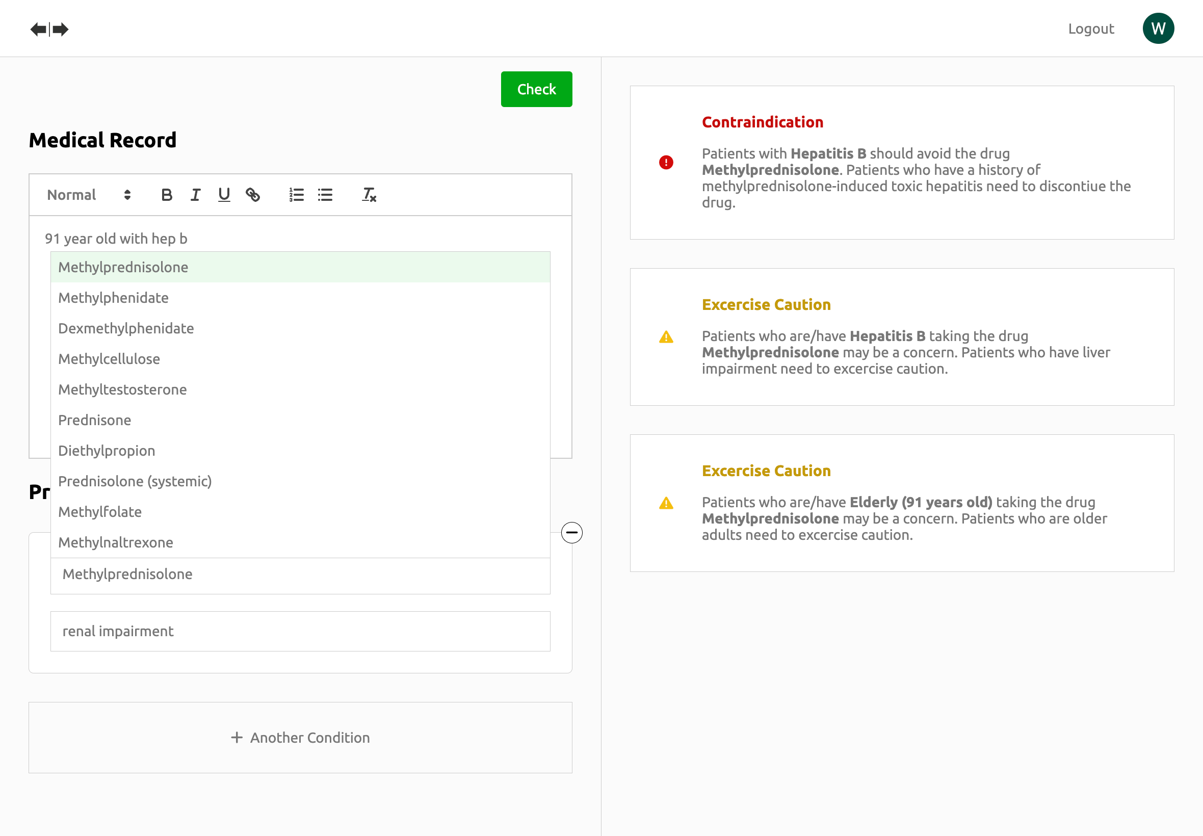Apply italic formatting from toolbar
Viewport: 1203px width, 836px height.
click(195, 195)
